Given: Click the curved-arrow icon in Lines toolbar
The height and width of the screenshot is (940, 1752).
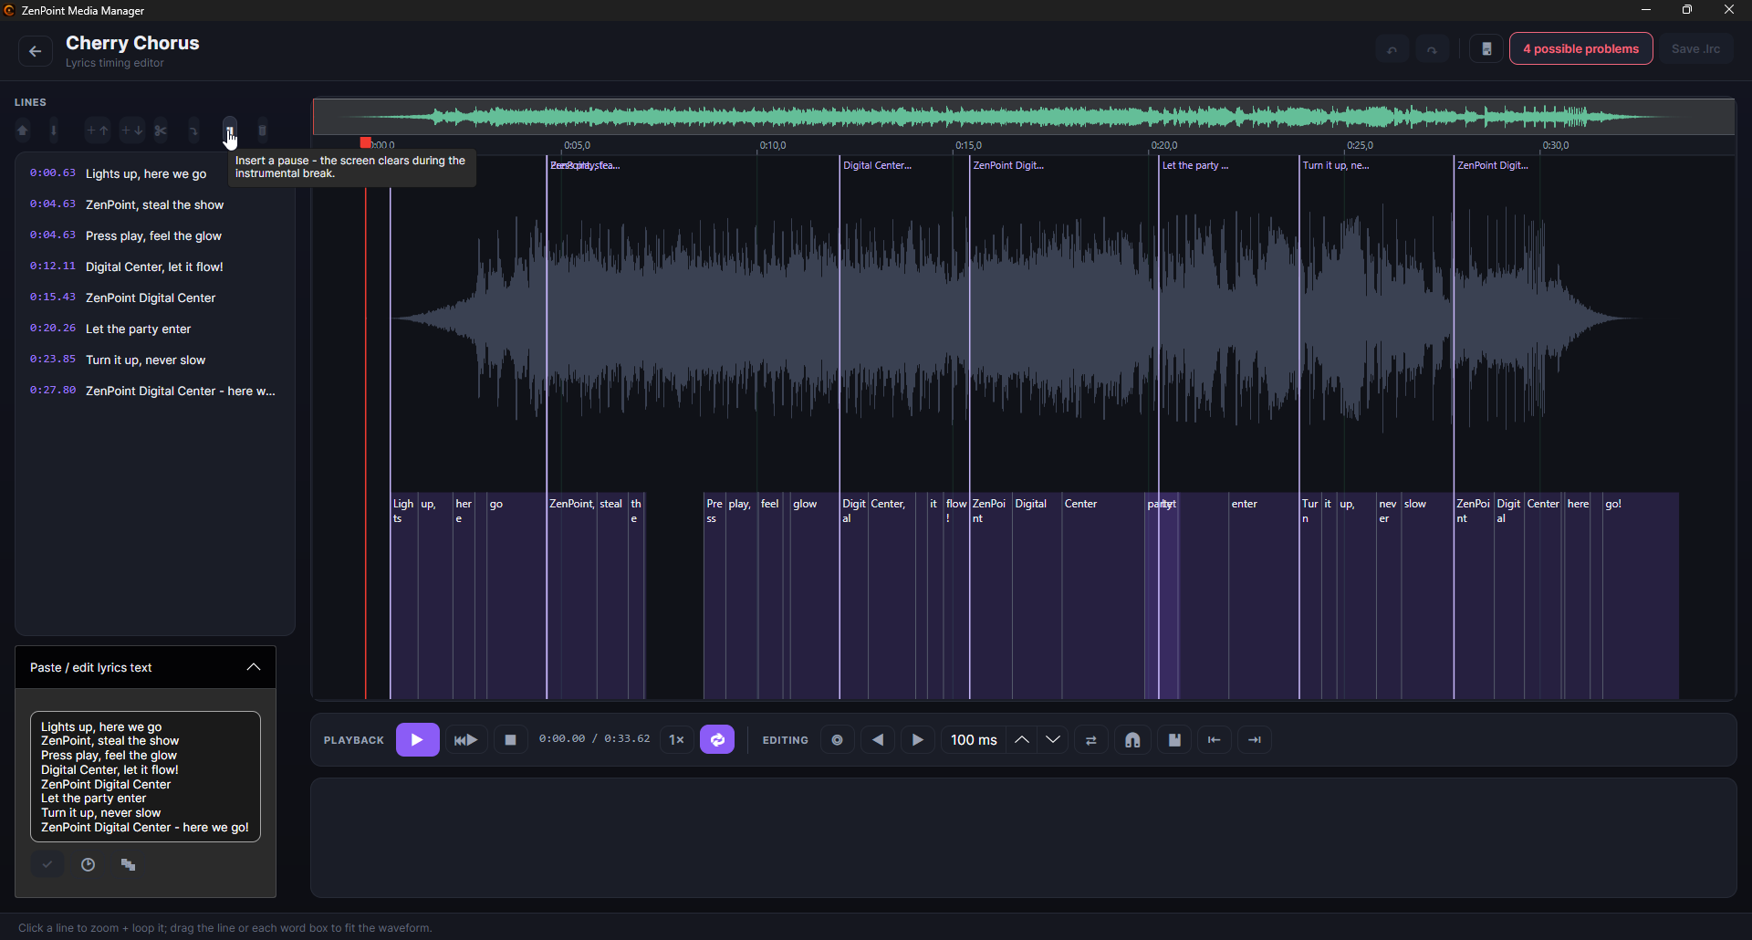Looking at the screenshot, I should click(x=194, y=131).
